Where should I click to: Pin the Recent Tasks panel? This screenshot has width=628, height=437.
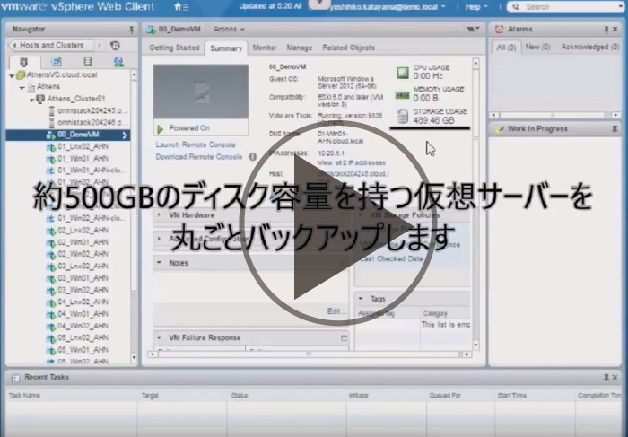point(606,377)
